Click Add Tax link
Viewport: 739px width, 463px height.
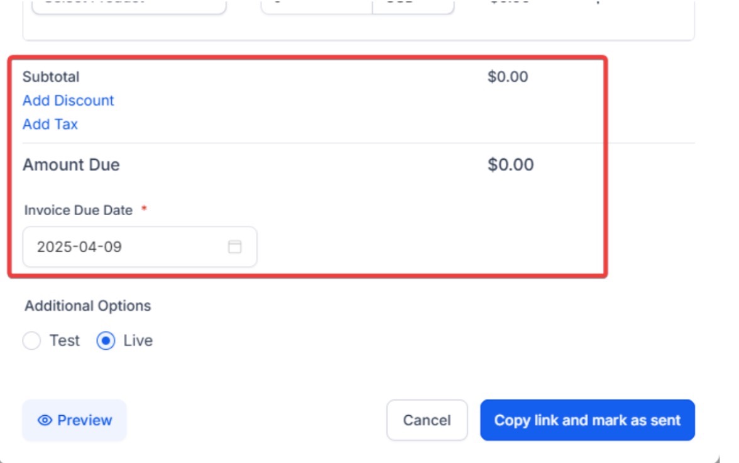coord(50,125)
